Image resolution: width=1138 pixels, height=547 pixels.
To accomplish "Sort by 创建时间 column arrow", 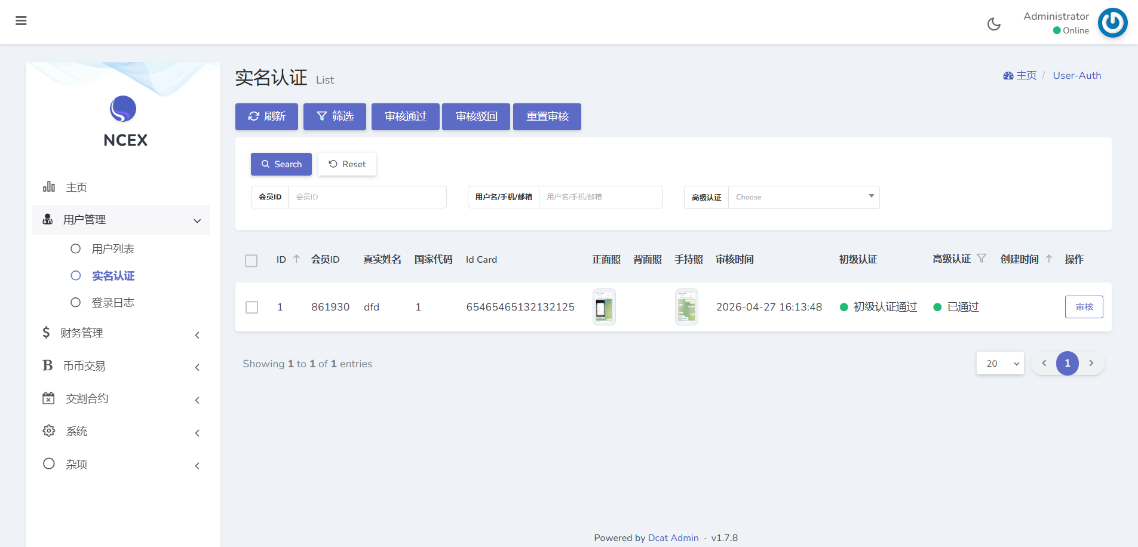I will click(x=1048, y=259).
